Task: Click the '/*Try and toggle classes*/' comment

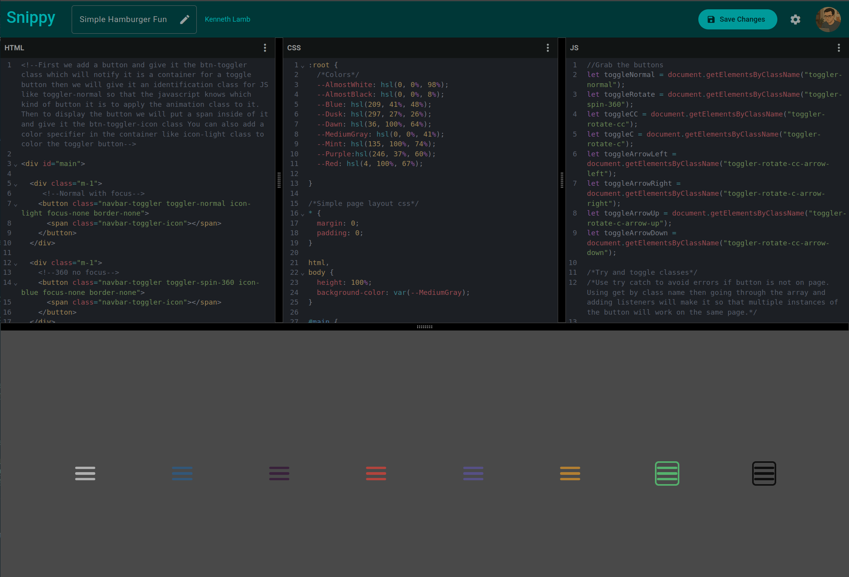Action: pos(642,272)
